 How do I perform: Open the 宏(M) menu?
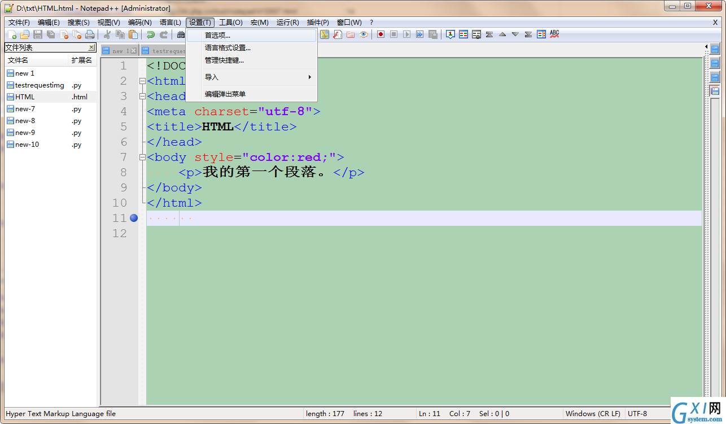pyautogui.click(x=260, y=23)
